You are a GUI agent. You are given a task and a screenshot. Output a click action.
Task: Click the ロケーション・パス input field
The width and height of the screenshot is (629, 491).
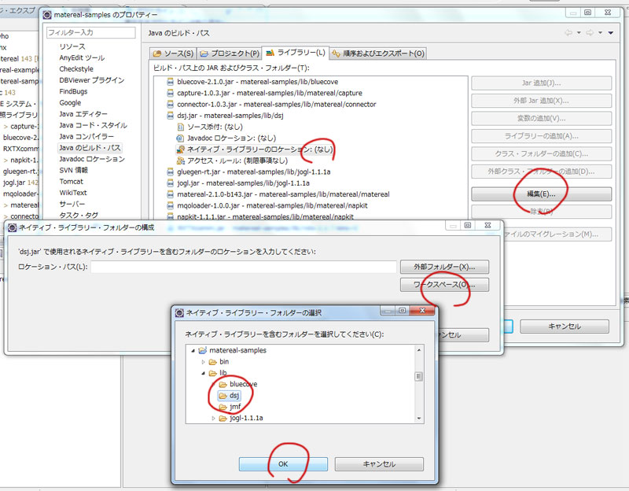click(x=243, y=268)
